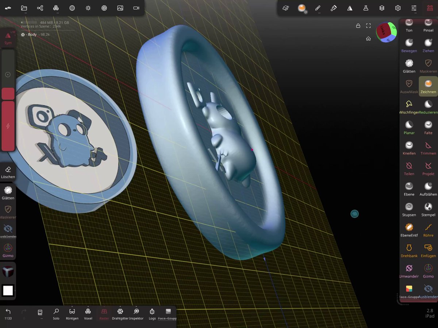The image size is (438, 328).
Task: Select the Pinsel brush tool
Action: (428, 26)
